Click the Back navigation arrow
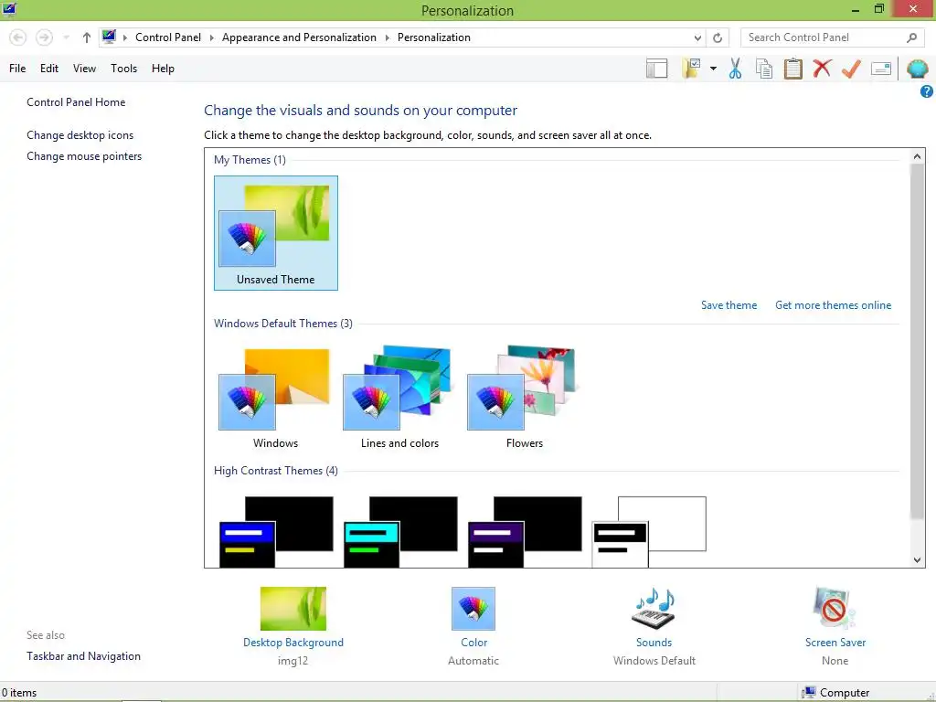The image size is (936, 702). click(x=18, y=37)
